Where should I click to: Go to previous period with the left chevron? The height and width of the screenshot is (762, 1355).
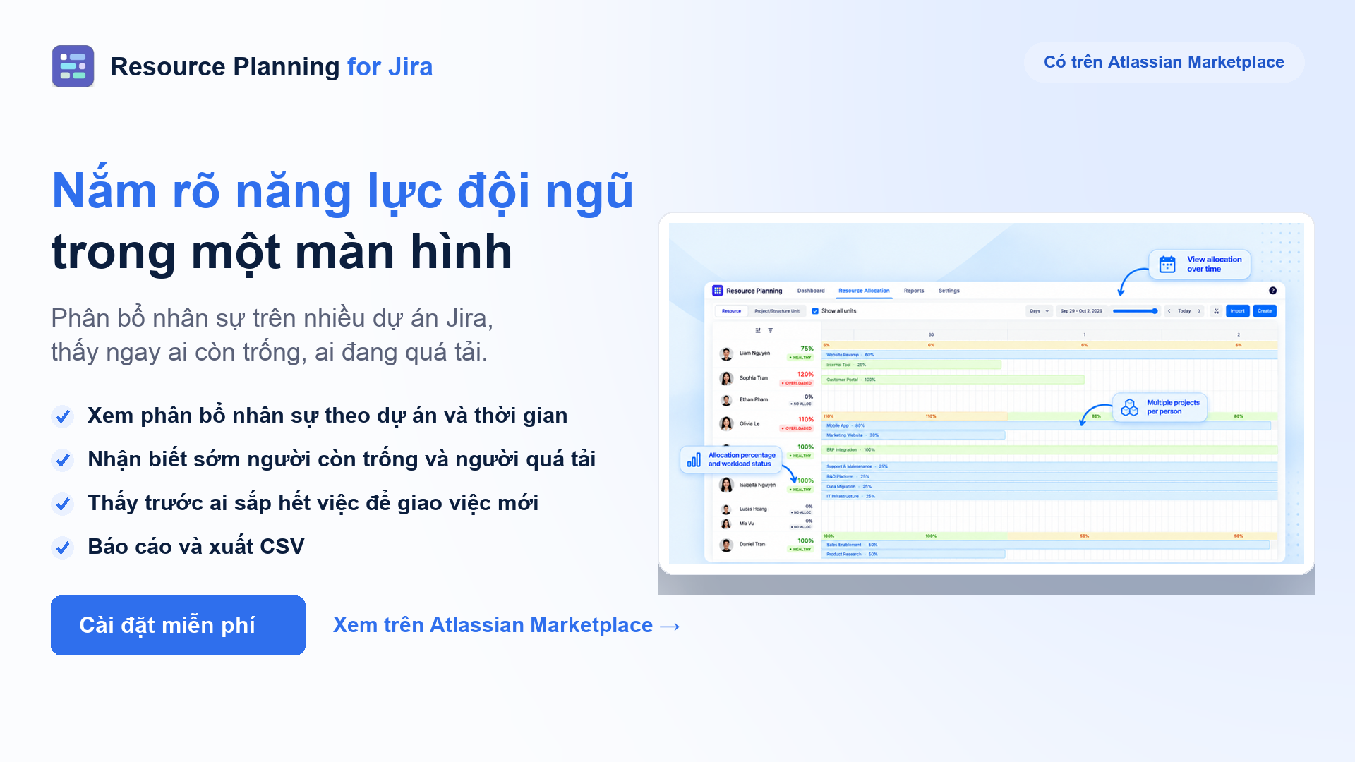[x=1169, y=311]
